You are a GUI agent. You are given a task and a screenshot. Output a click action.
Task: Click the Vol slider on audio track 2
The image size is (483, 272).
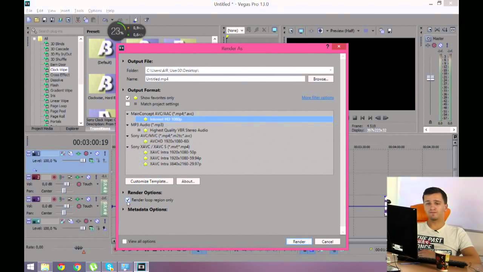[x=66, y=184]
